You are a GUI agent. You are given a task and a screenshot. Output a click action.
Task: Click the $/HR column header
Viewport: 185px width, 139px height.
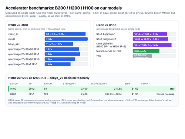tap(127, 84)
